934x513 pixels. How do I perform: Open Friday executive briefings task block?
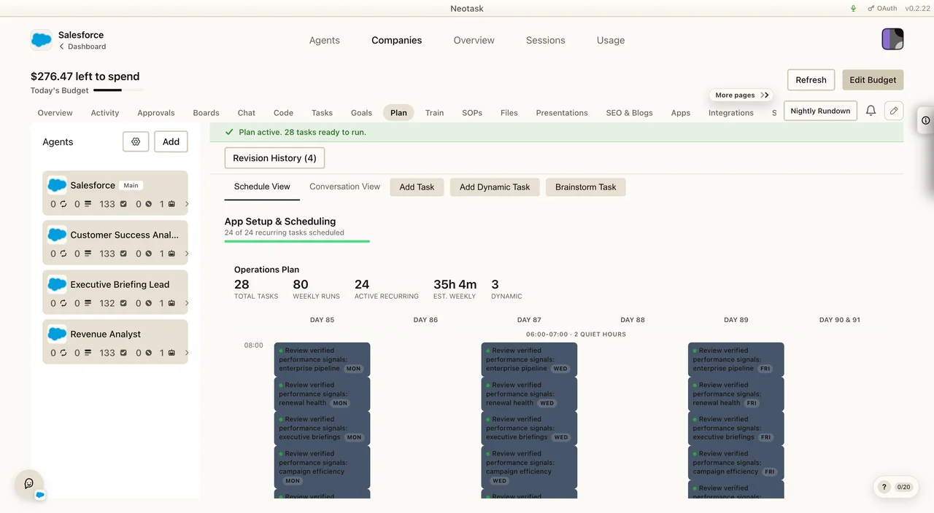(736, 428)
